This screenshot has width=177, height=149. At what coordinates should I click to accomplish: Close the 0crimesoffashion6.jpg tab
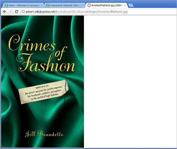point(125,5)
